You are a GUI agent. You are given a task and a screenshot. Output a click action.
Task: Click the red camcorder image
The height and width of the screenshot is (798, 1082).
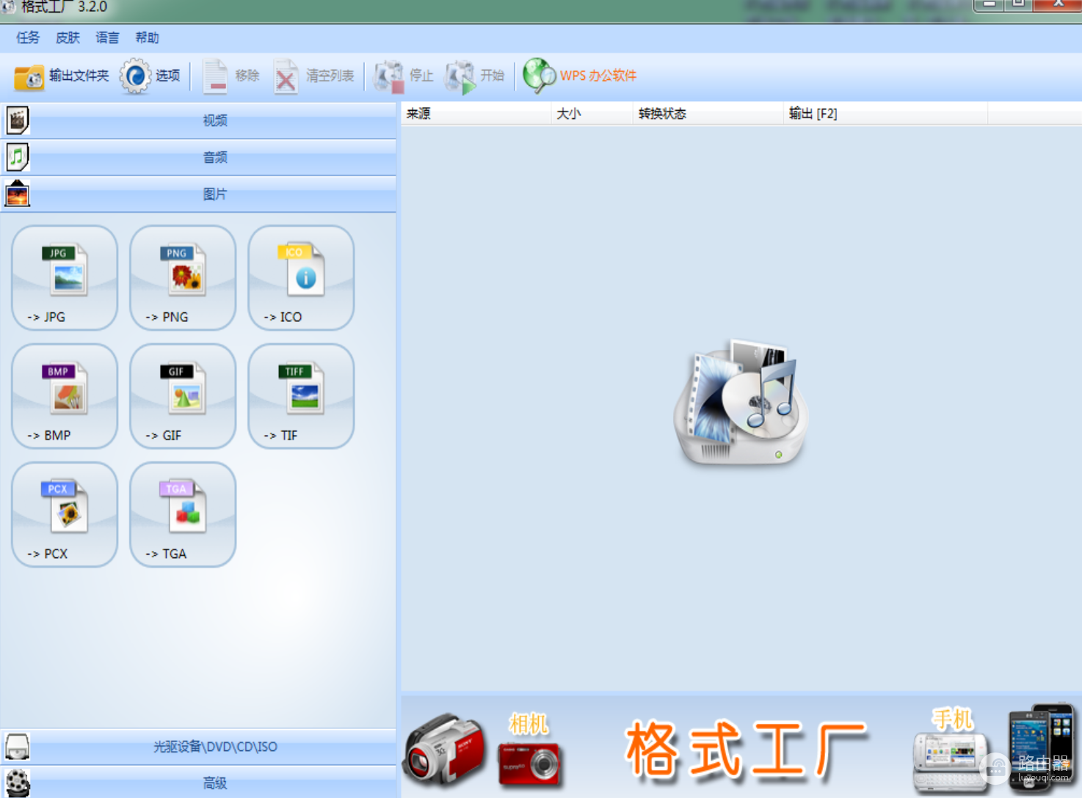[445, 750]
